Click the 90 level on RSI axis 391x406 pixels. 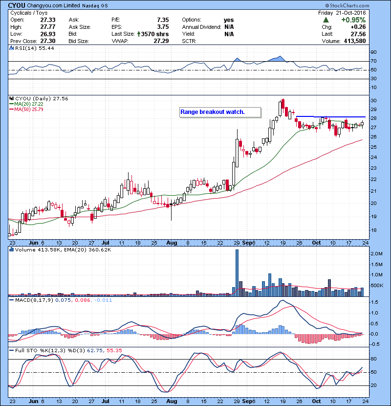point(374,52)
